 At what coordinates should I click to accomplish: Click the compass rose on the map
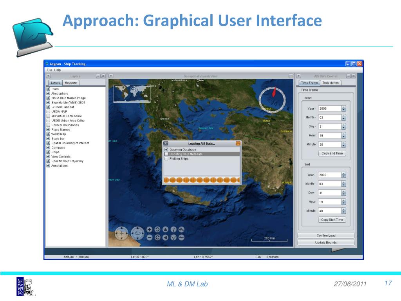272,100
